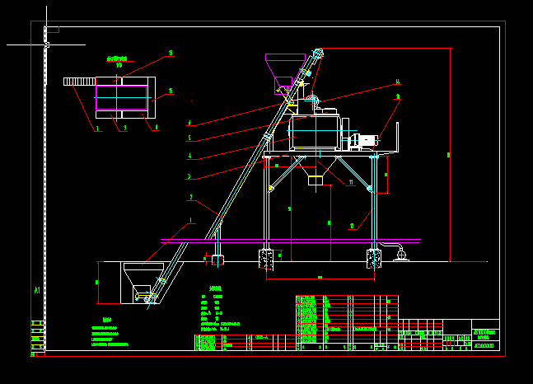This screenshot has height=384, width=533.
Task: Select callout number 2 on the inclined track
Action: tap(191, 197)
